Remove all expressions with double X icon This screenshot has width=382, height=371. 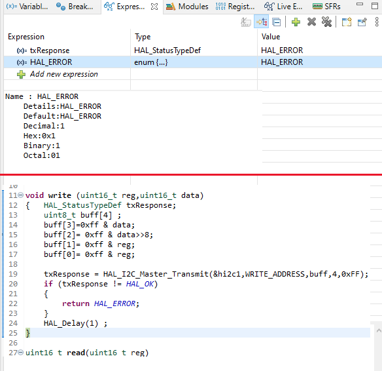[x=326, y=22]
